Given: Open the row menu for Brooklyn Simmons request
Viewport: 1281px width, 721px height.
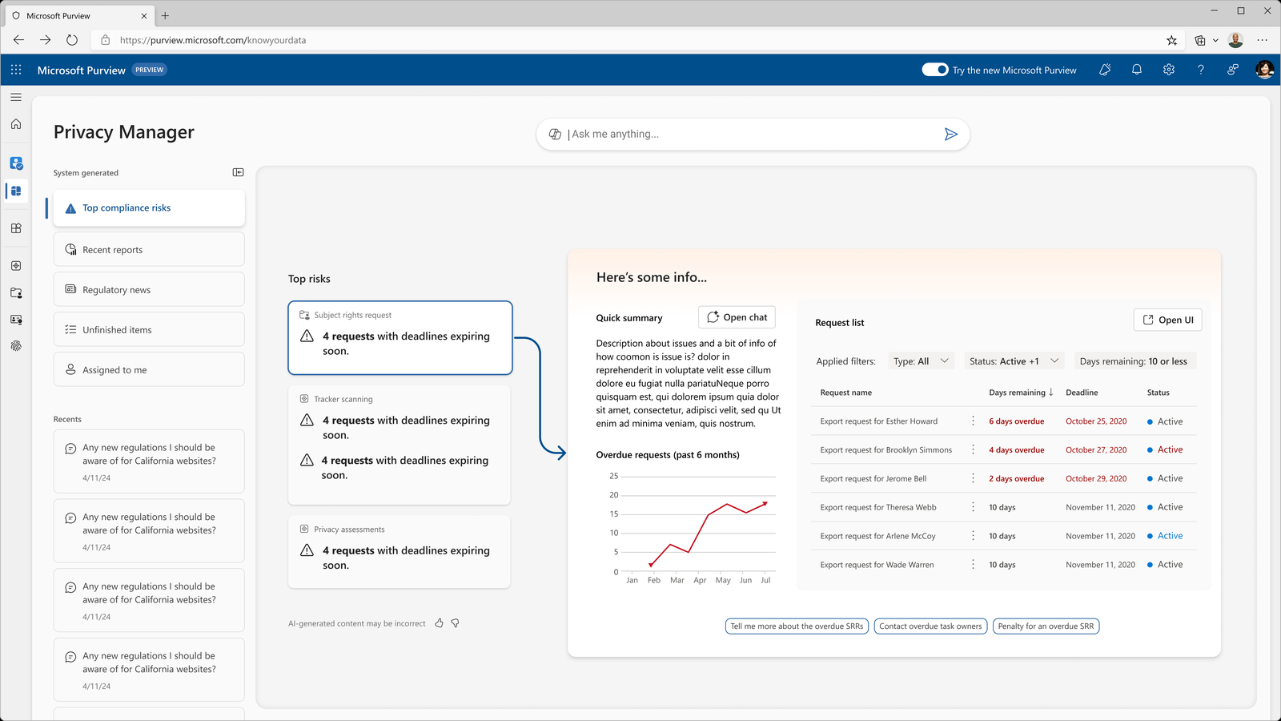Looking at the screenshot, I should pyautogui.click(x=973, y=450).
